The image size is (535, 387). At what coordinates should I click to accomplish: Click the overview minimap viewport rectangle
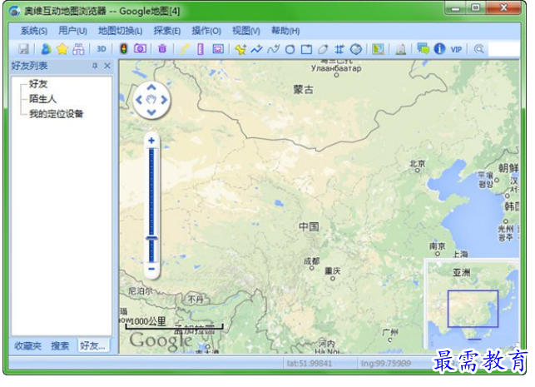coord(473,309)
